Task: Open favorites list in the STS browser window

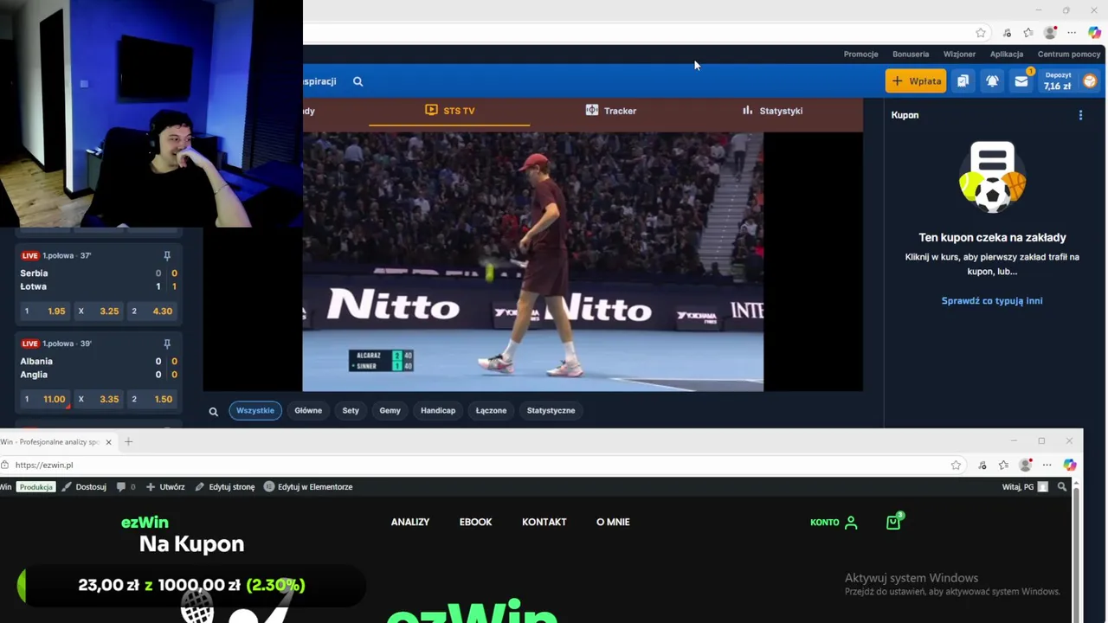Action: click(x=1027, y=33)
